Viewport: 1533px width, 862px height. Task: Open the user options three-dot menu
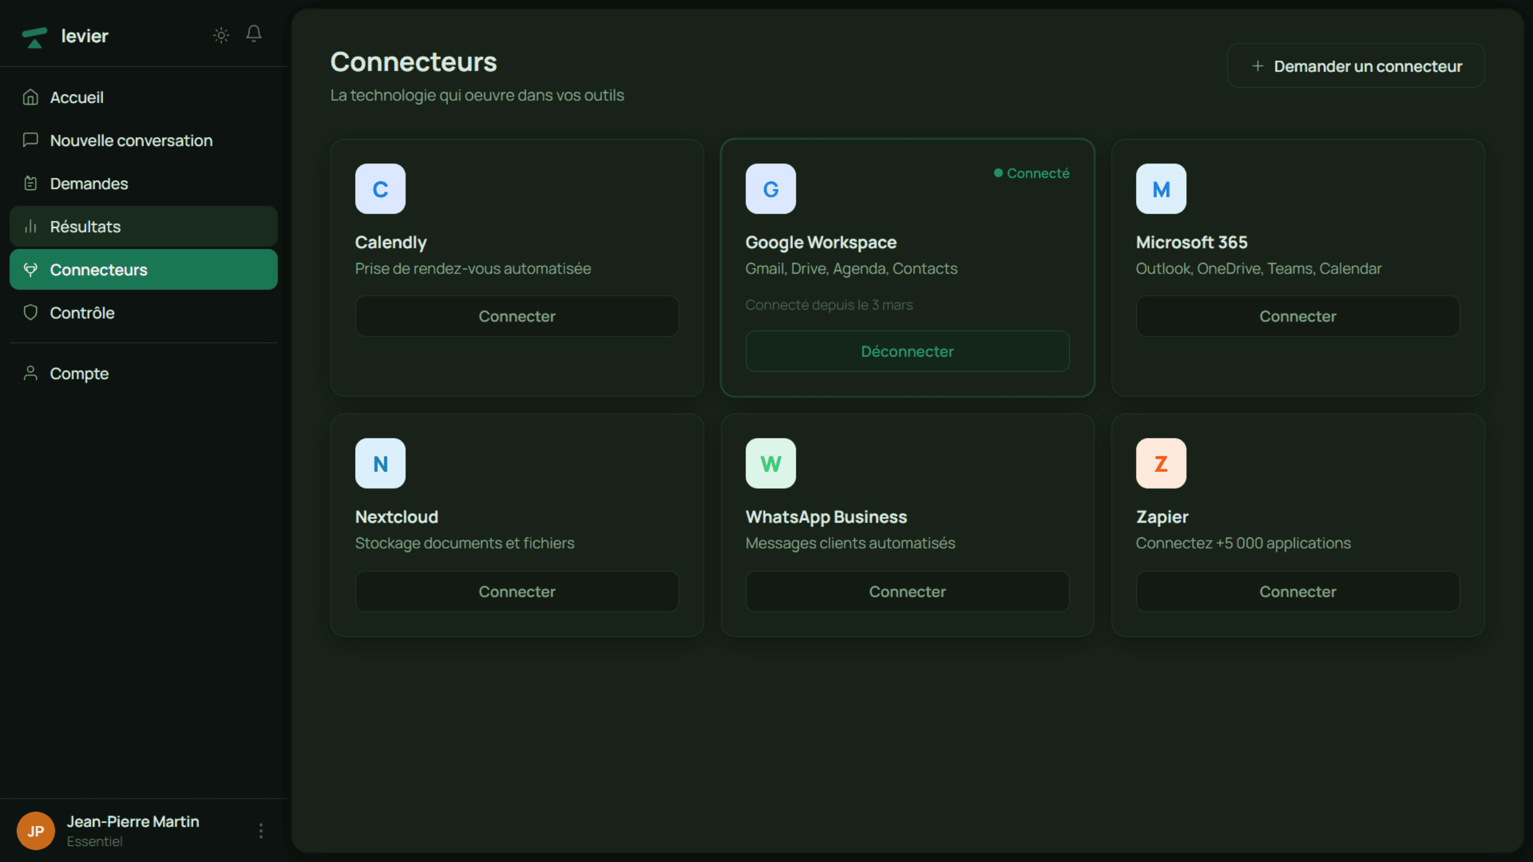pos(261,831)
